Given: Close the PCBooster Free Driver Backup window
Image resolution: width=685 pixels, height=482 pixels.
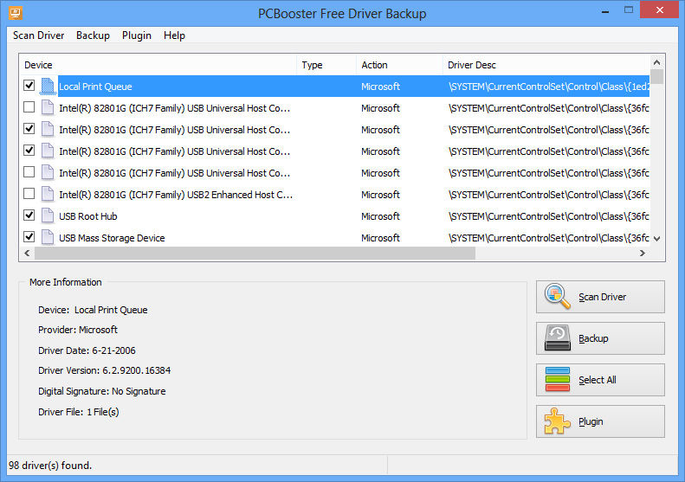Looking at the screenshot, I should click(x=659, y=10).
